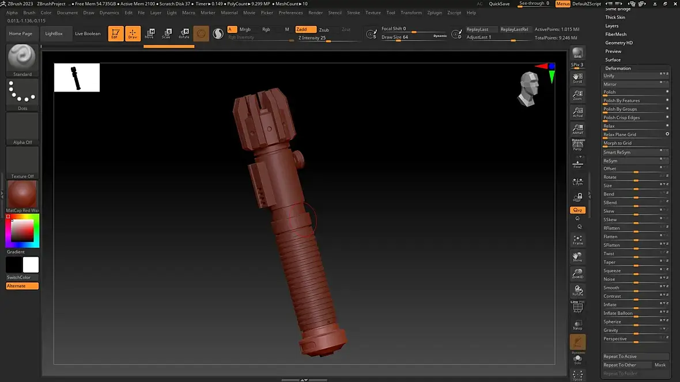This screenshot has height=382, width=680.
Task: Select the Zoom3D navigation icon
Action: [577, 274]
